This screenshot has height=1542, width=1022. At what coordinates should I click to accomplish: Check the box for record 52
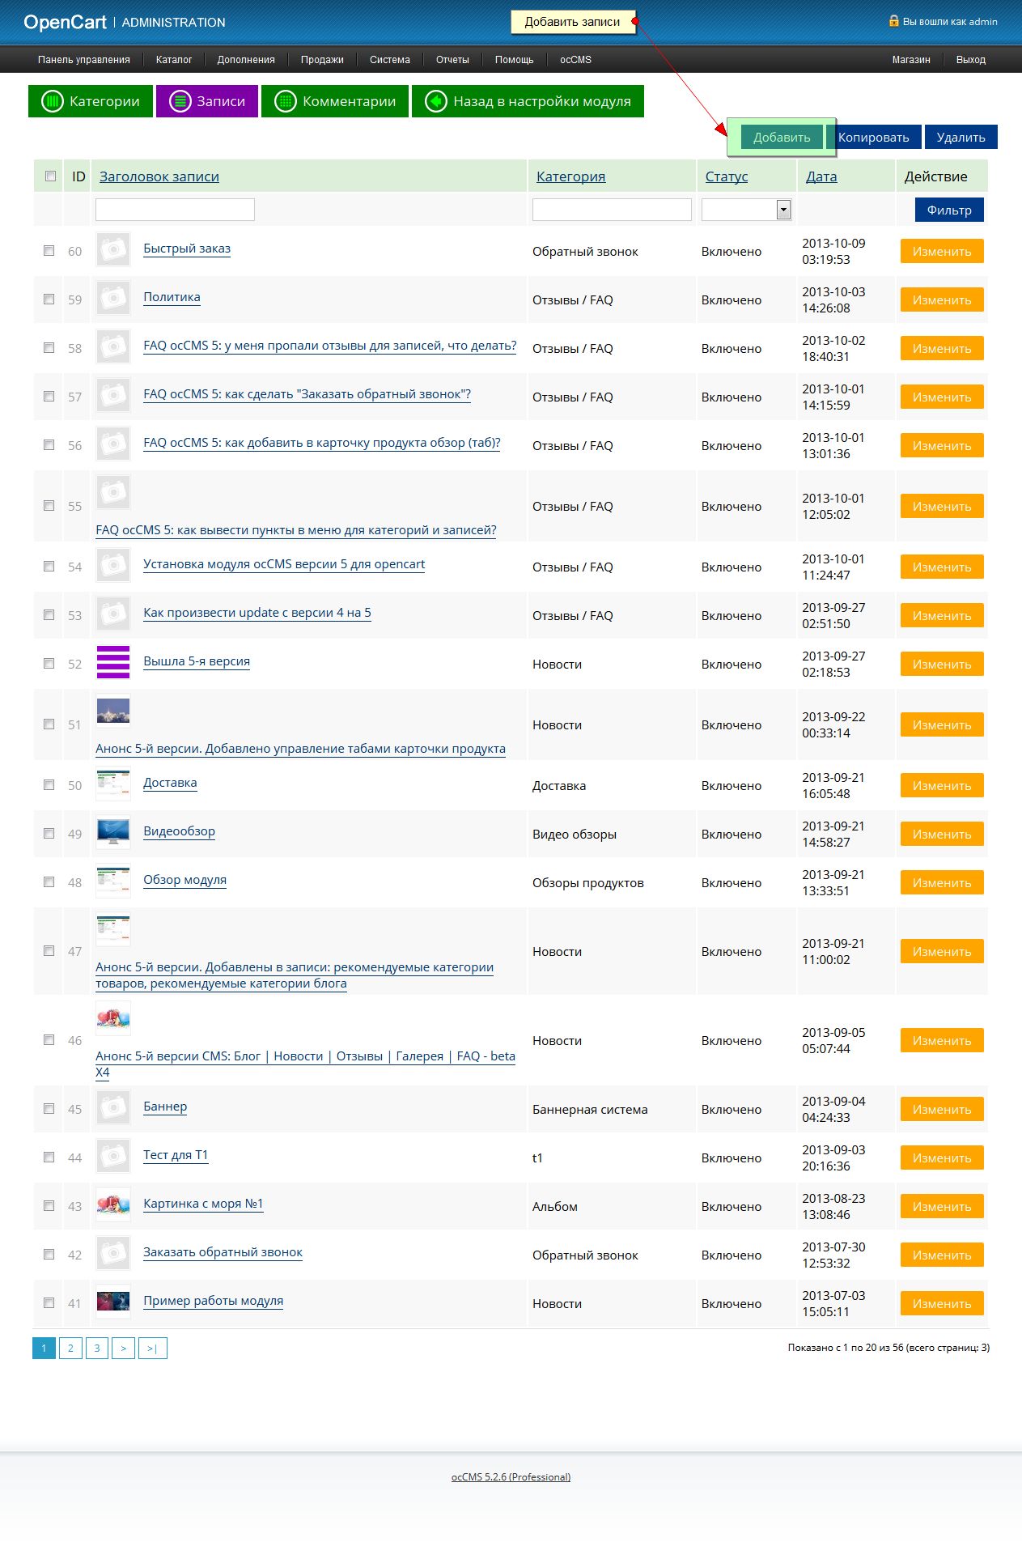click(x=49, y=664)
